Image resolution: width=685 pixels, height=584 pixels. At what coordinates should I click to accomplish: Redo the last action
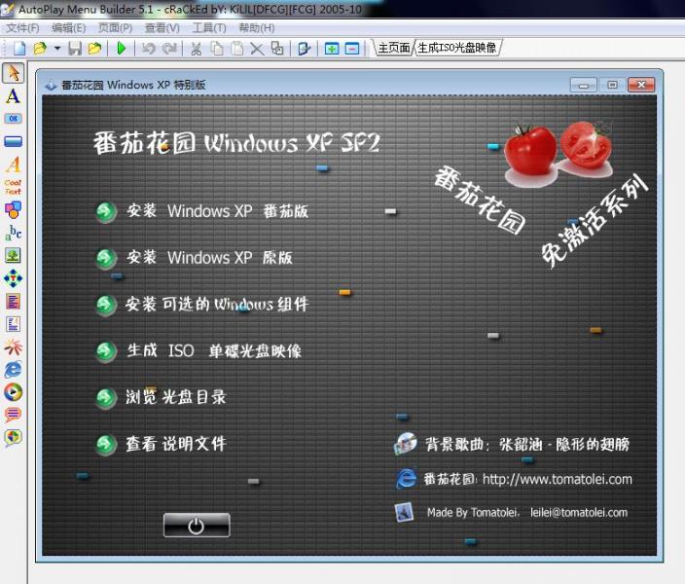169,48
